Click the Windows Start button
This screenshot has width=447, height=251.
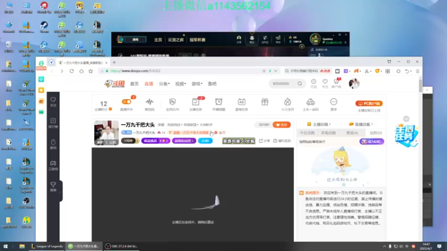click(6, 246)
